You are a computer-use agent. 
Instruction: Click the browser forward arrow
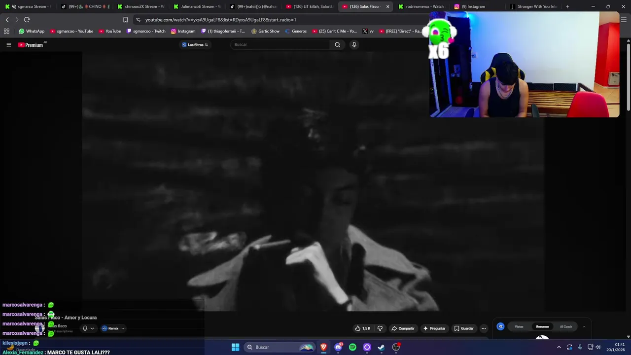pyautogui.click(x=17, y=20)
